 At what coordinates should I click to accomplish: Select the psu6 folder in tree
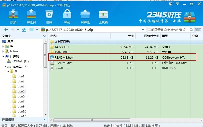point(21,96)
